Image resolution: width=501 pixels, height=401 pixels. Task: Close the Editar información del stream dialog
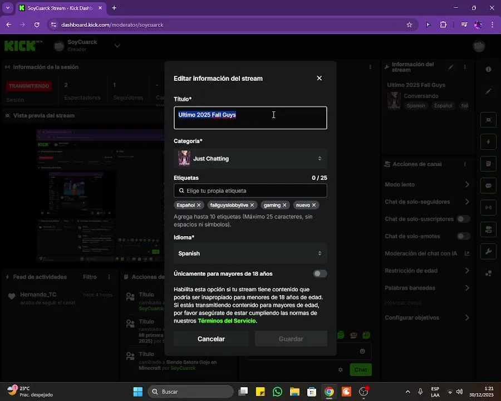[319, 79]
